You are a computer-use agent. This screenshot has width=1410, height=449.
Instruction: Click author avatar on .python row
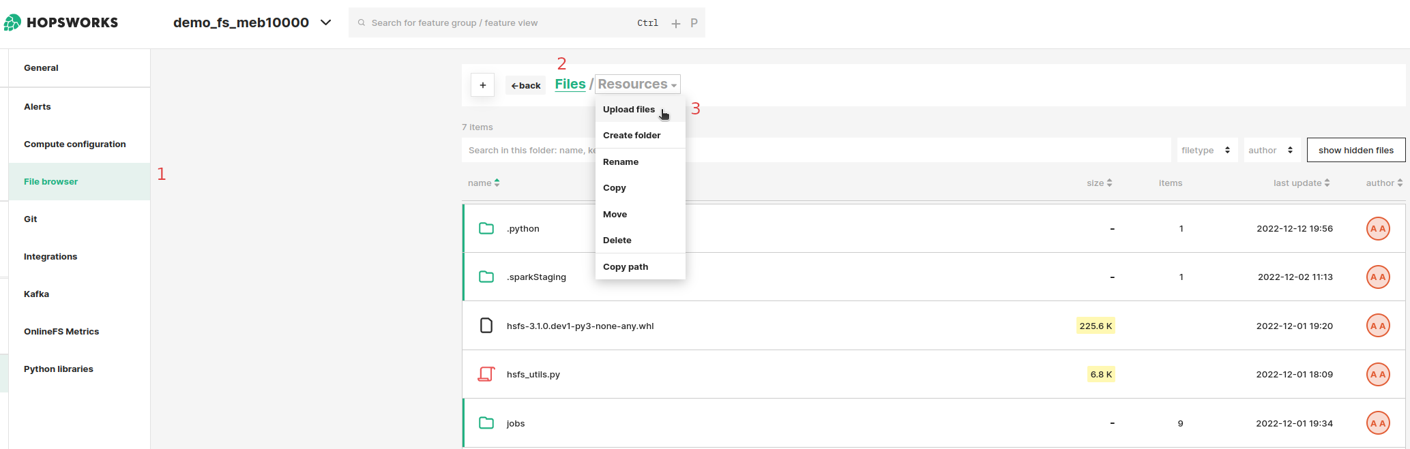tap(1378, 229)
